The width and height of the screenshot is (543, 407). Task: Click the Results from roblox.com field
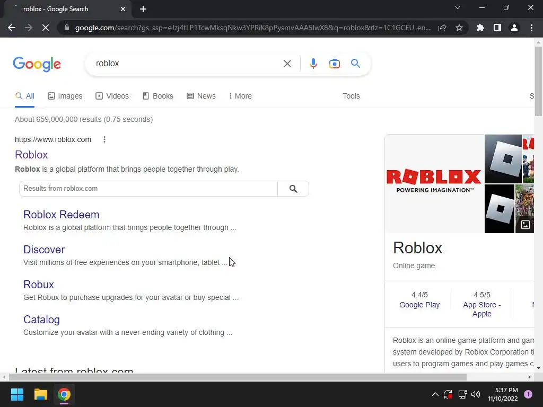click(x=148, y=189)
